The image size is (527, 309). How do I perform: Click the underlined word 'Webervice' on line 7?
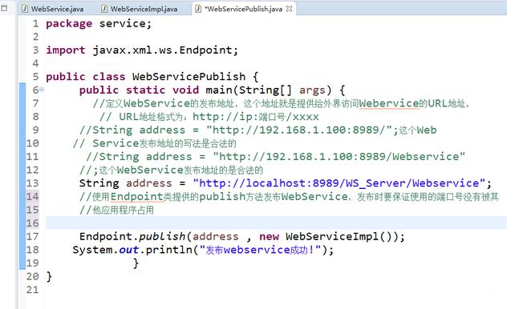click(389, 103)
